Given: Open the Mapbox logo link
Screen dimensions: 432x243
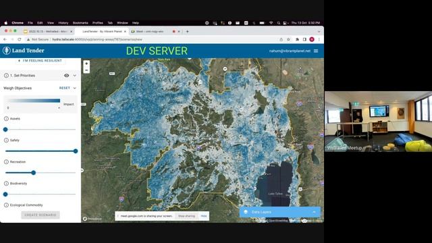Looking at the screenshot, I should [x=92, y=219].
